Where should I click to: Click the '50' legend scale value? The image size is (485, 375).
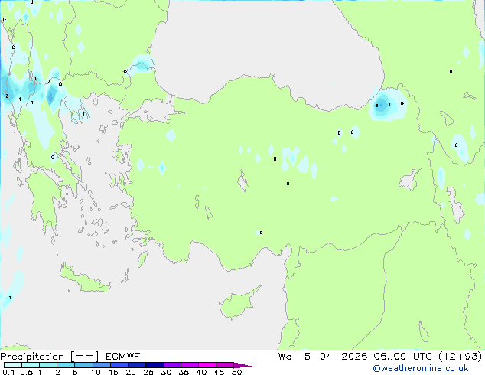coord(236,372)
